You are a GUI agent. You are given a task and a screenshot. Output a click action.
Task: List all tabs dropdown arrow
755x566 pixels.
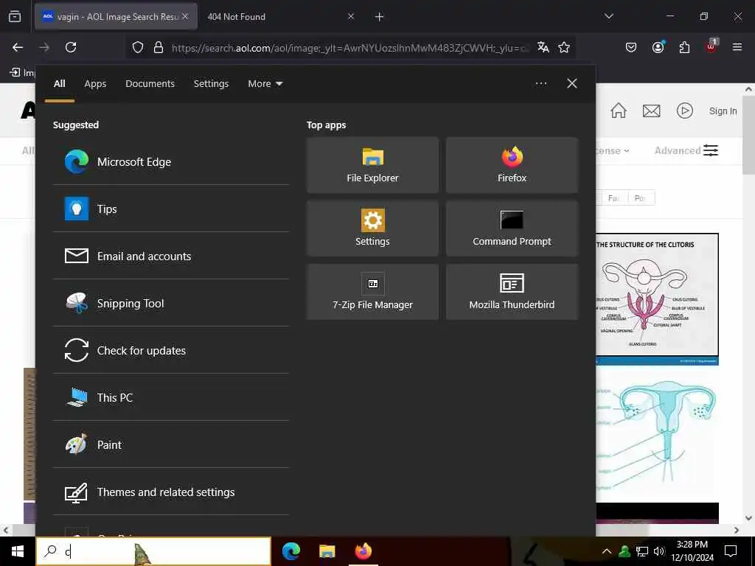pos(609,16)
